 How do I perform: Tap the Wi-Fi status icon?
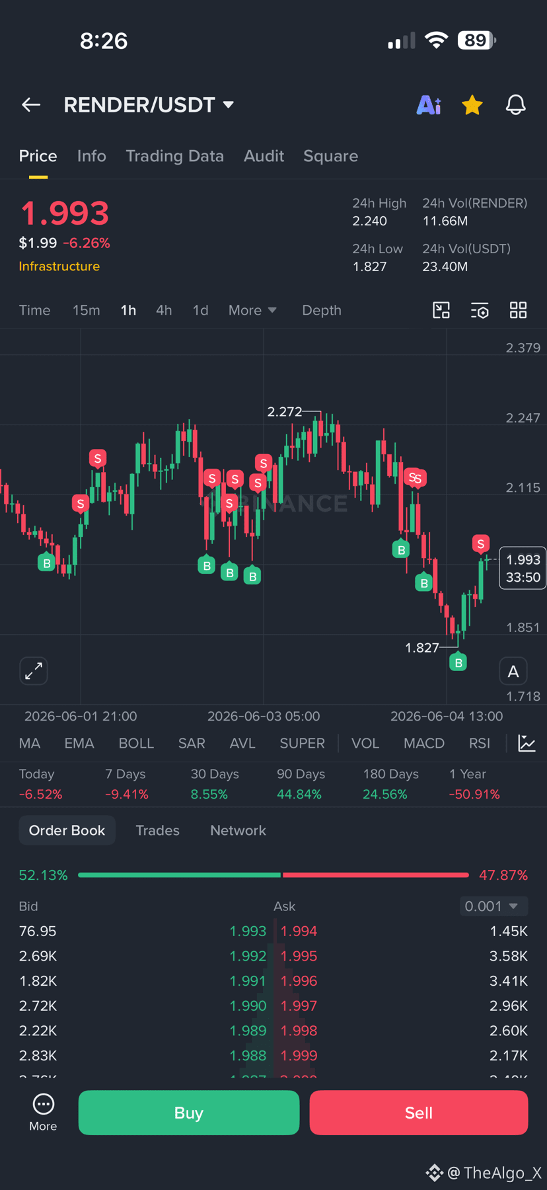[x=436, y=40]
